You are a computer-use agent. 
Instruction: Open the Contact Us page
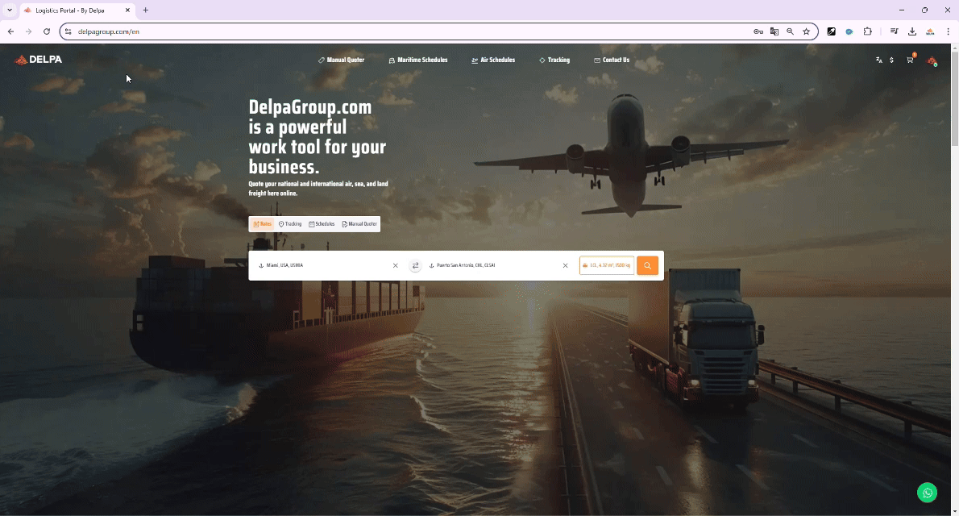[x=612, y=60]
